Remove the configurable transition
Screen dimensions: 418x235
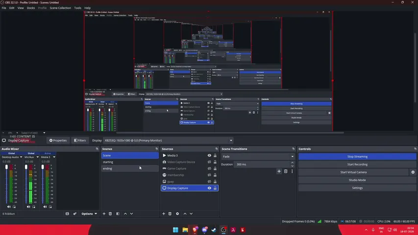tap(286, 171)
